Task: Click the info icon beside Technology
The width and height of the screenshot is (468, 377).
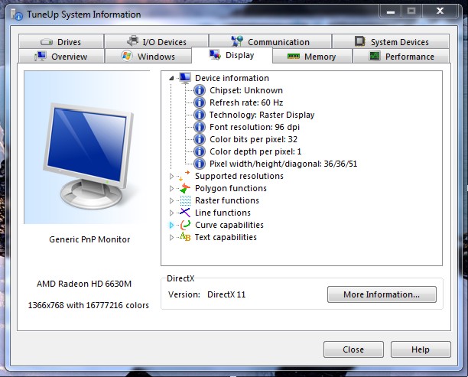Action: tap(200, 115)
